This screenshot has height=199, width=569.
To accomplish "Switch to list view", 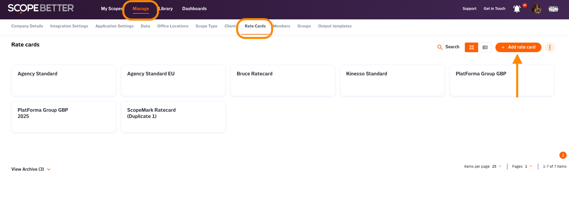I will (x=485, y=47).
